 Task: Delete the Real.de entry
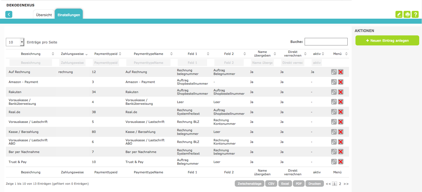tap(341, 112)
